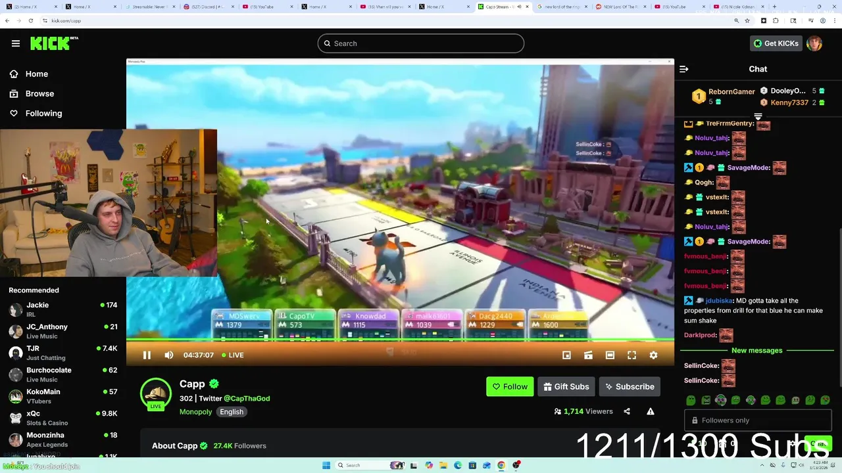
Task: Open the hamburger sidebar menu
Action: click(x=16, y=43)
